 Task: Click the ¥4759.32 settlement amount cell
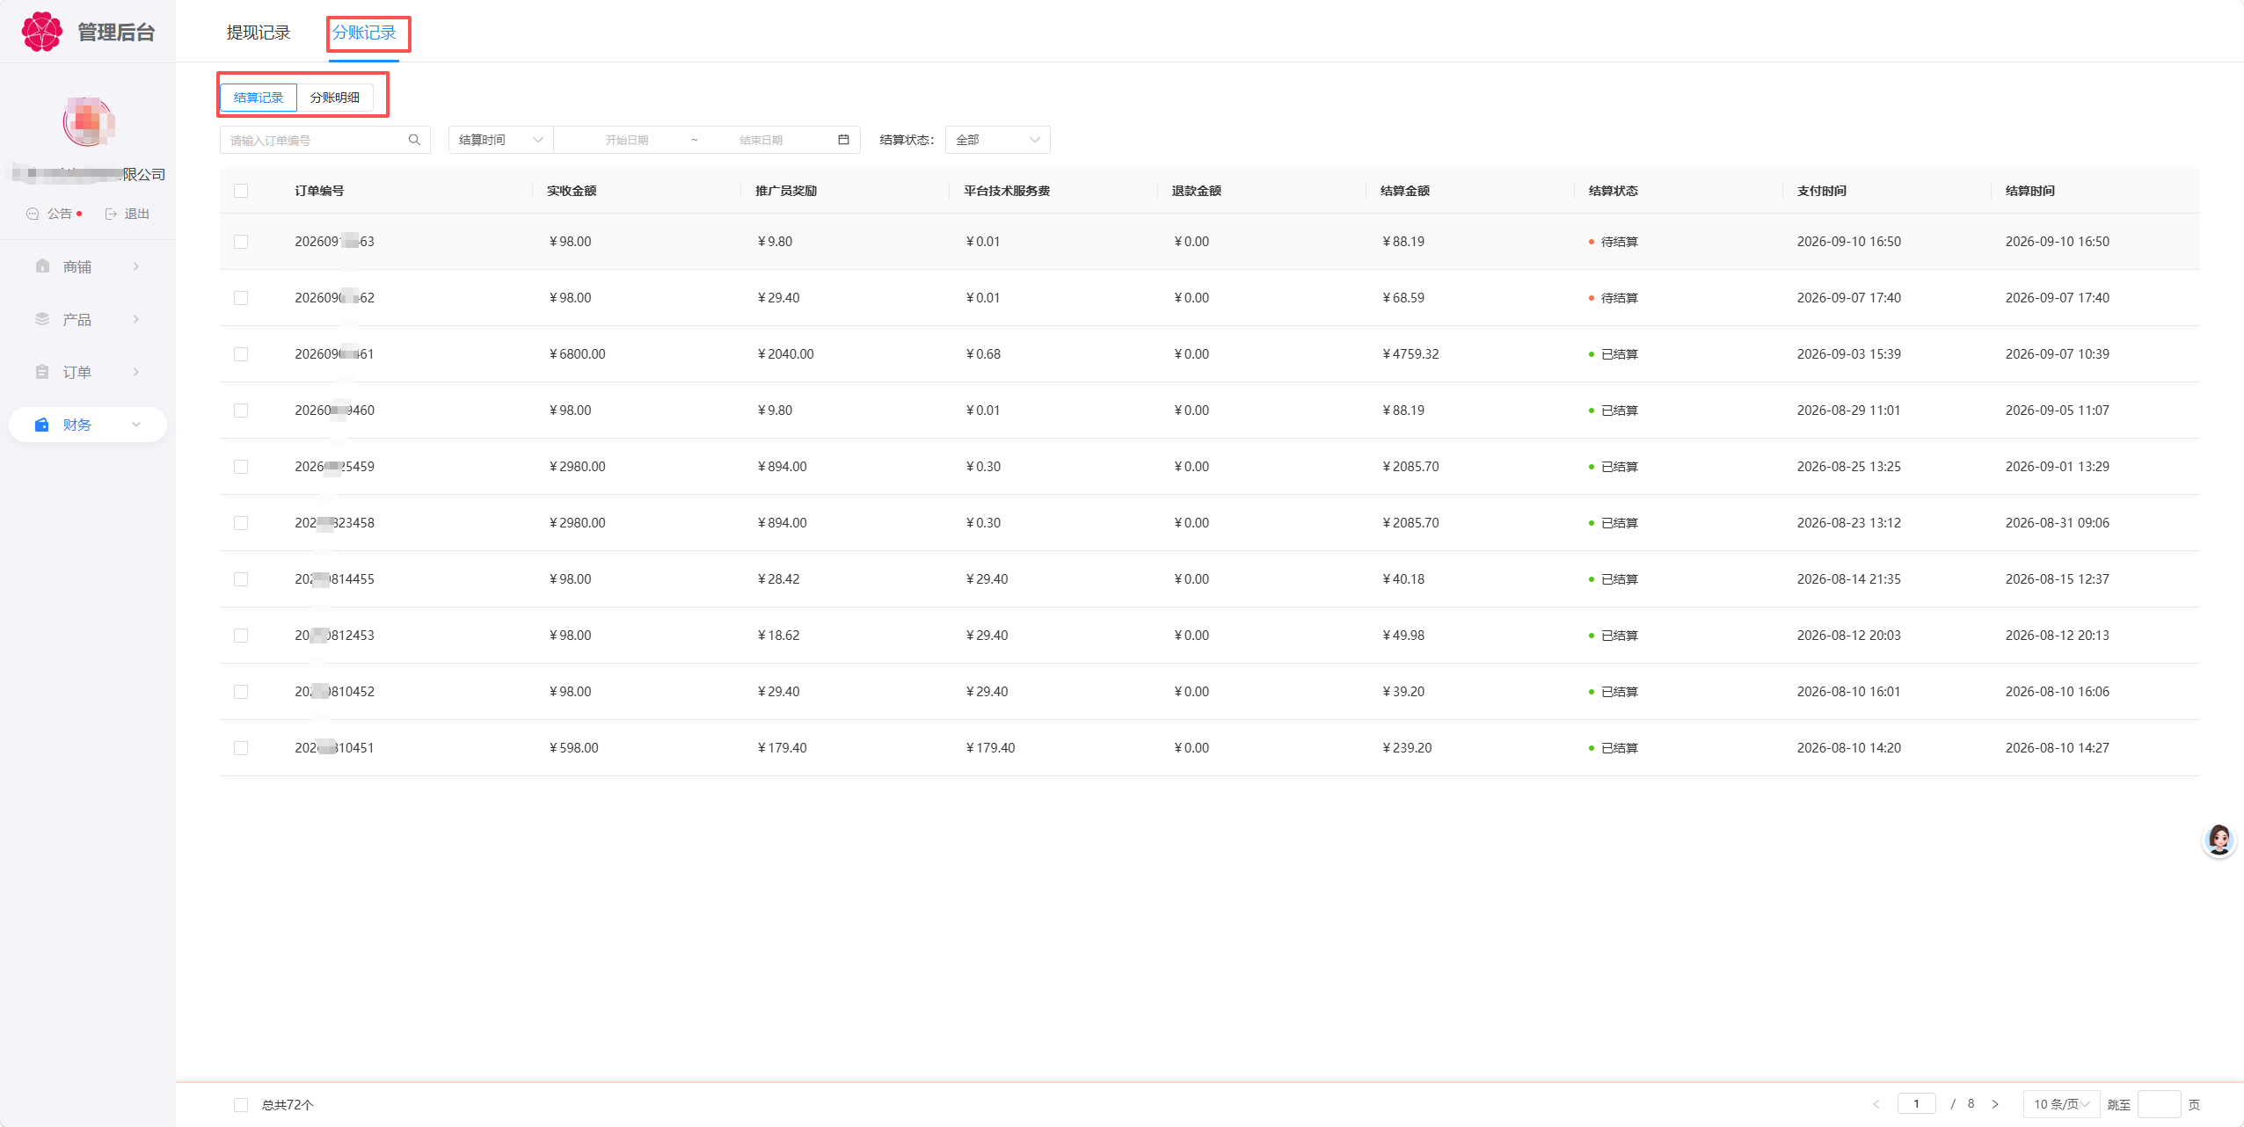pos(1410,354)
